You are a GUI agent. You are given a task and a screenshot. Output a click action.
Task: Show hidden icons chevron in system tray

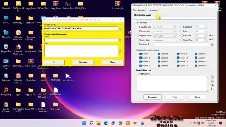coord(191,123)
